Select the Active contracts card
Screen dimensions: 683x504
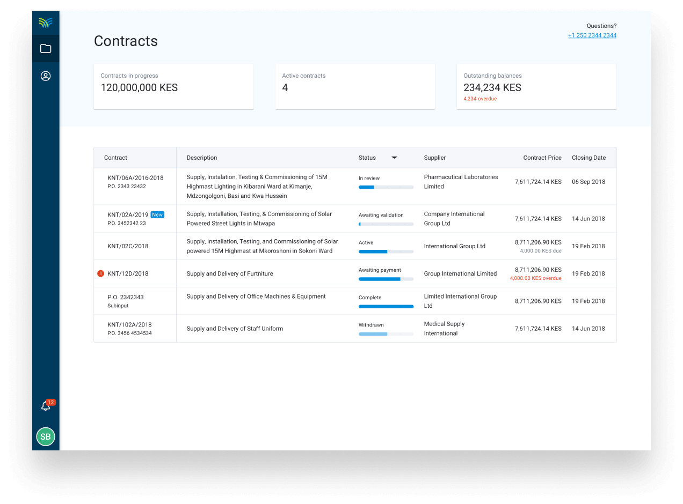(355, 87)
